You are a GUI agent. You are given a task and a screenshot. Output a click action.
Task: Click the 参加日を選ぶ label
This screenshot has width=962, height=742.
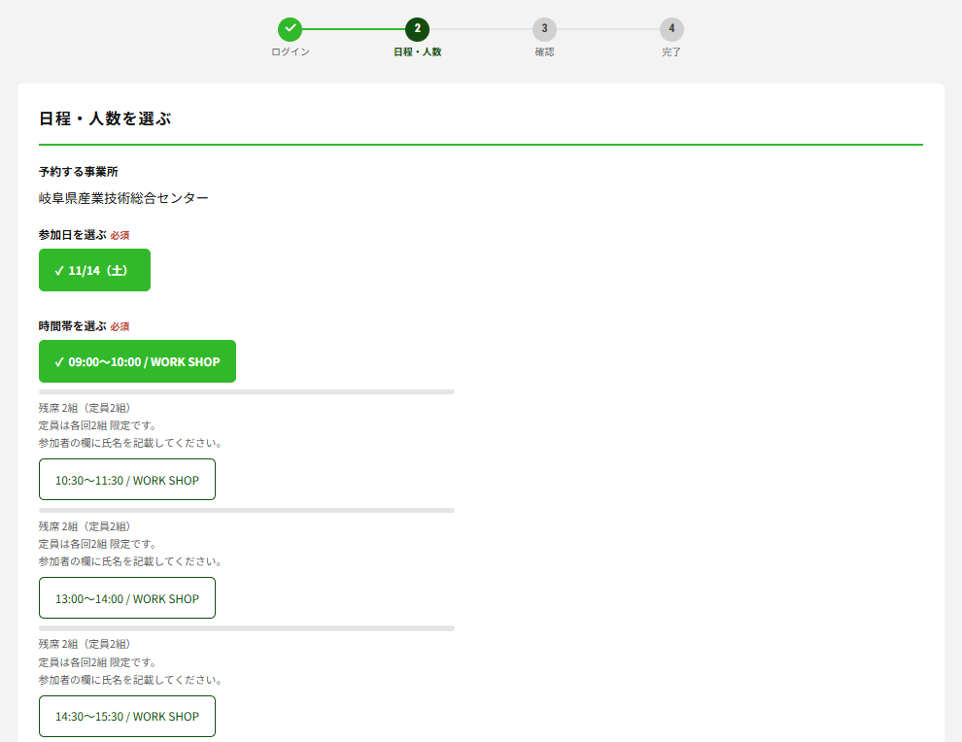tap(73, 235)
